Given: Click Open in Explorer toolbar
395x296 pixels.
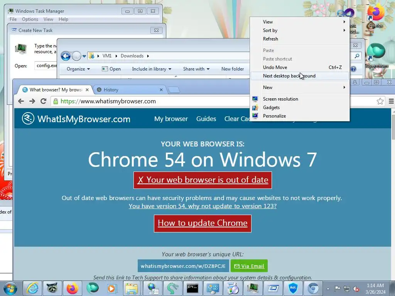Looking at the screenshot, I should pyautogui.click(x=111, y=69).
